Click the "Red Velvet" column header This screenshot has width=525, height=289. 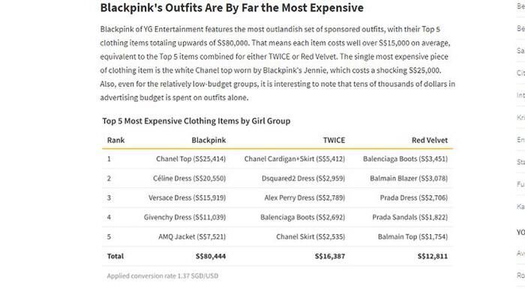tap(430, 140)
